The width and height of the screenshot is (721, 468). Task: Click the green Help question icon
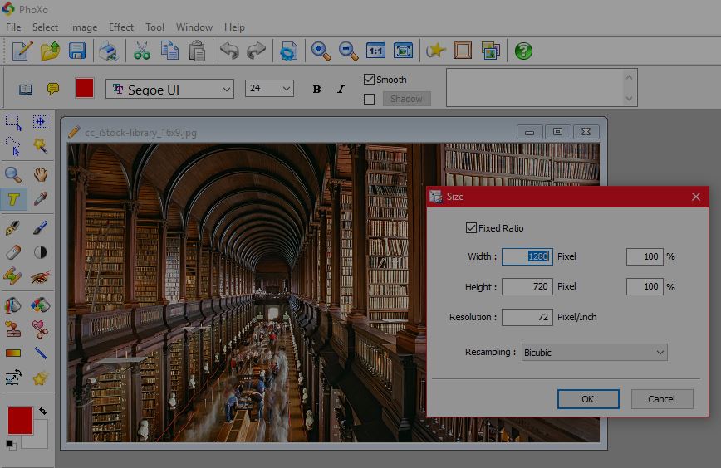point(523,51)
